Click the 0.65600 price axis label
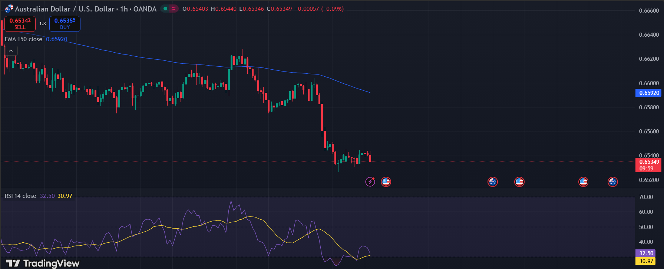Screen dimensions: 664x269 (x=649, y=132)
